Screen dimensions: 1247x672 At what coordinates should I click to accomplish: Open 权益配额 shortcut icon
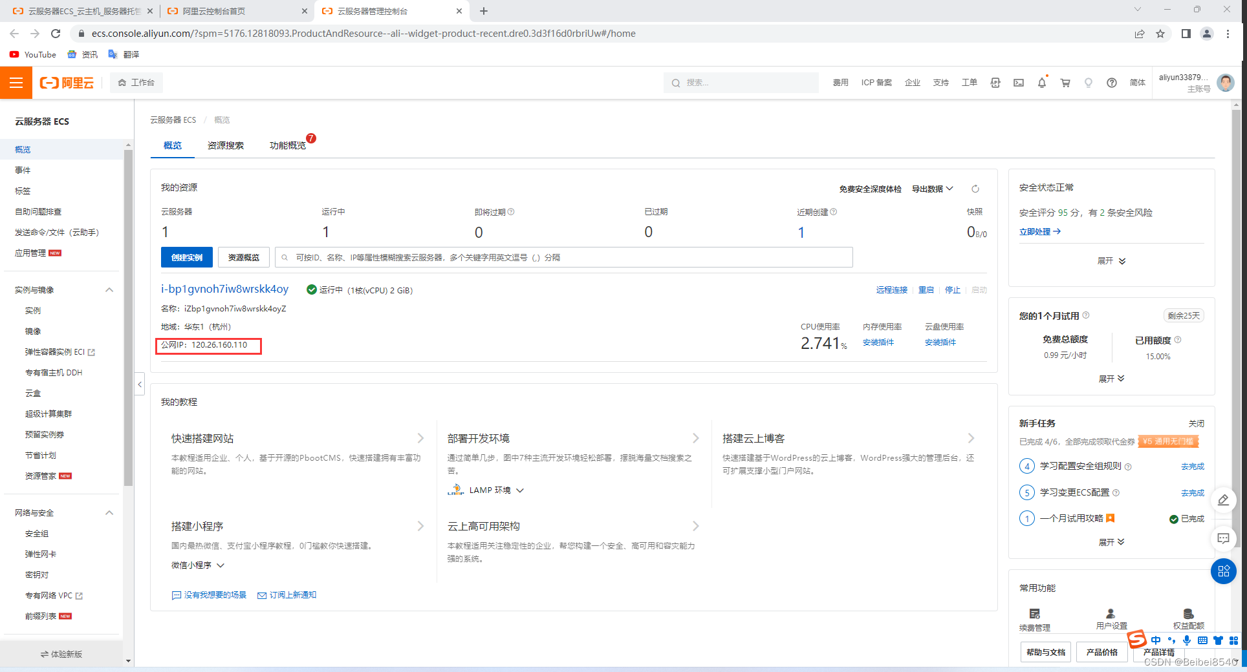click(x=1188, y=614)
